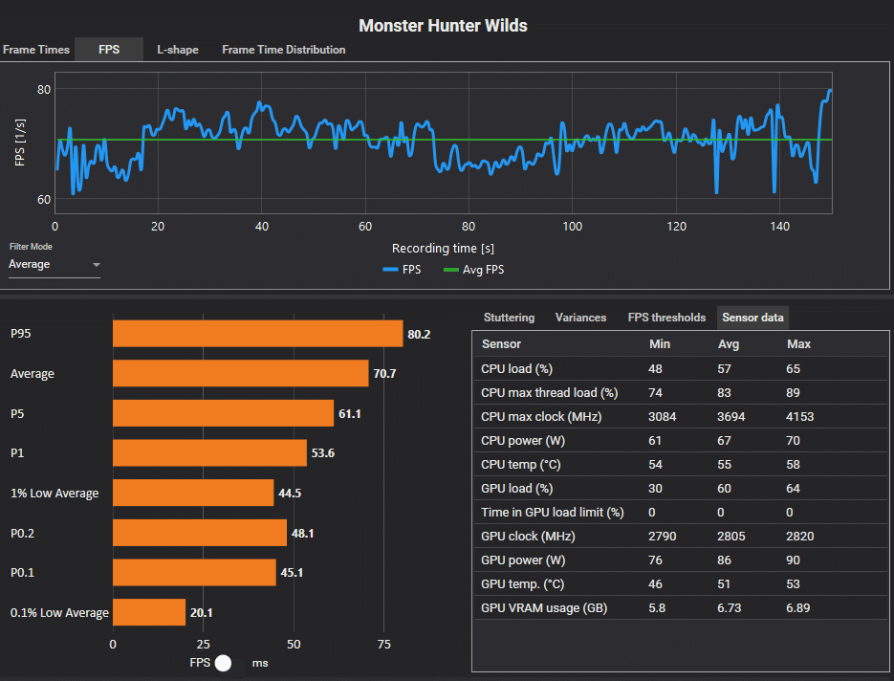This screenshot has height=681, width=894.
Task: Open the Frame Time Distribution tab
Action: pyautogui.click(x=283, y=50)
